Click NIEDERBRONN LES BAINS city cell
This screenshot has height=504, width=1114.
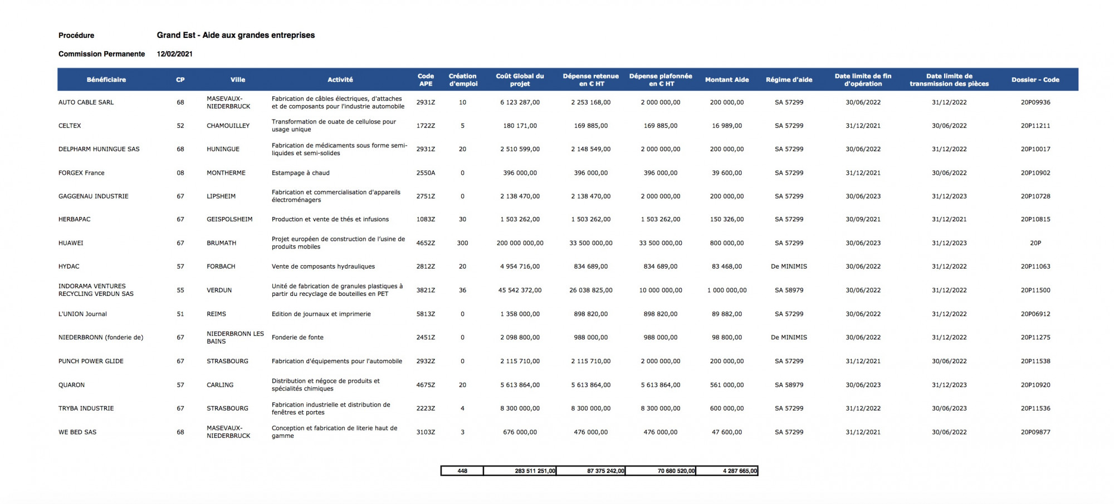pos(235,338)
